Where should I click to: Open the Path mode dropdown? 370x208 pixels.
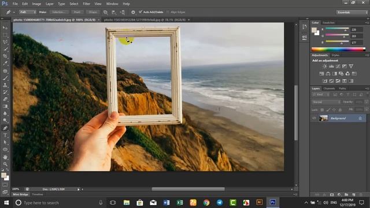(x=28, y=12)
